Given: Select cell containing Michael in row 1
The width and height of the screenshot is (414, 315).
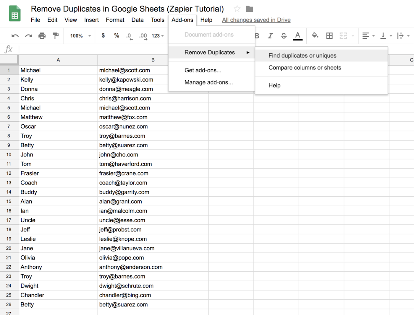Looking at the screenshot, I should (58, 70).
